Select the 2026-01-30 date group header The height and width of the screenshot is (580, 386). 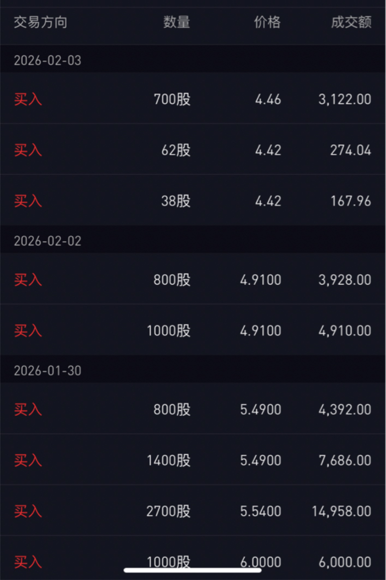(x=47, y=371)
